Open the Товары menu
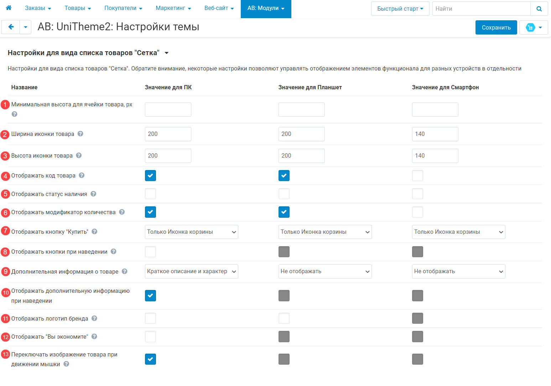Image resolution: width=551 pixels, height=386 pixels. tap(78, 8)
